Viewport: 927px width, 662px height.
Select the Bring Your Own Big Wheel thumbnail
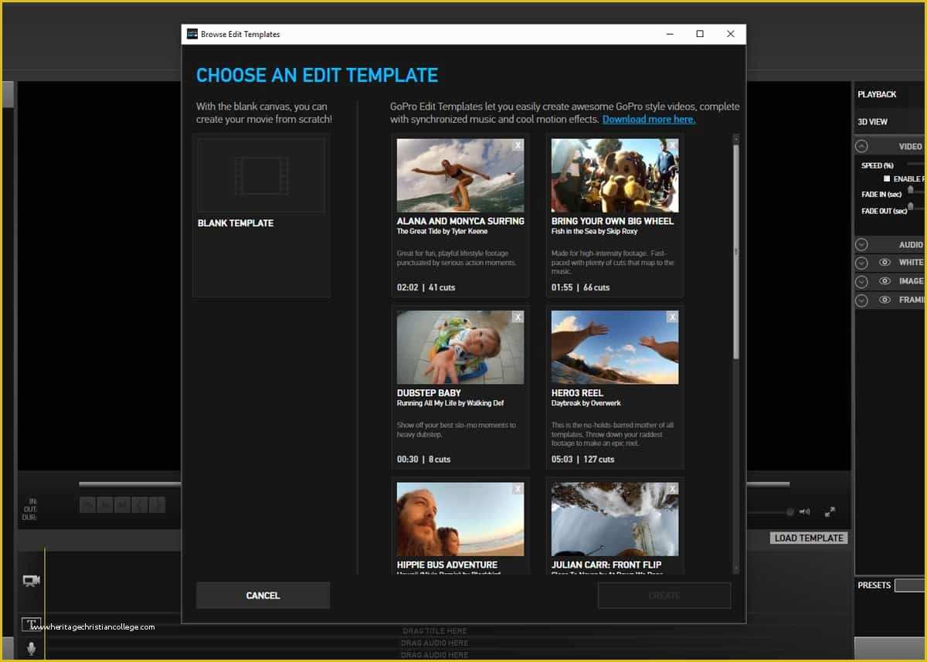click(x=615, y=175)
